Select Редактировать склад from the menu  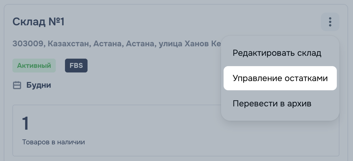click(x=277, y=53)
